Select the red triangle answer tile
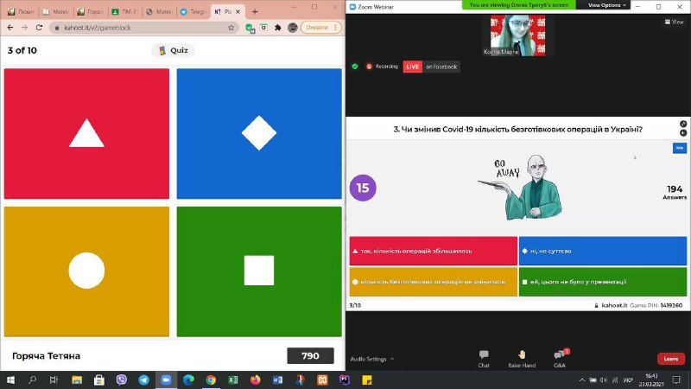The height and width of the screenshot is (389, 691). (x=86, y=133)
